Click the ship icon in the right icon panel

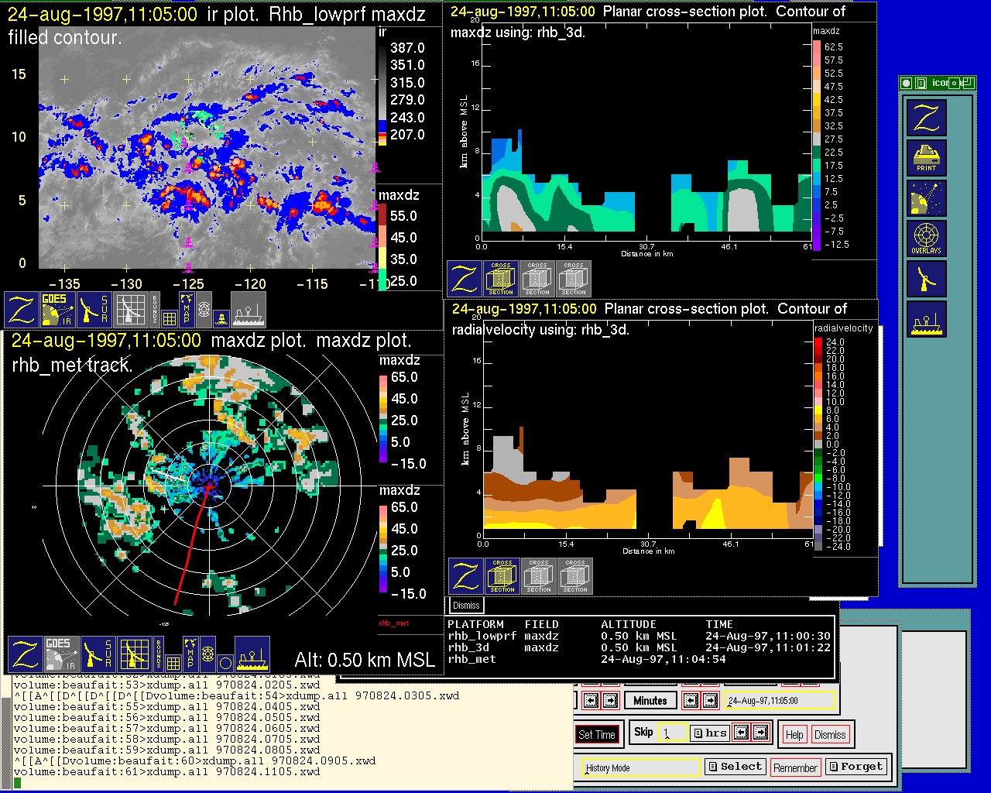coord(927,319)
